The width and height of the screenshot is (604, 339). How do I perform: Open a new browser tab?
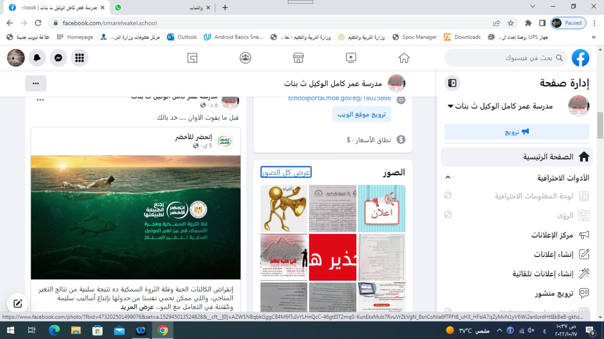(225, 8)
